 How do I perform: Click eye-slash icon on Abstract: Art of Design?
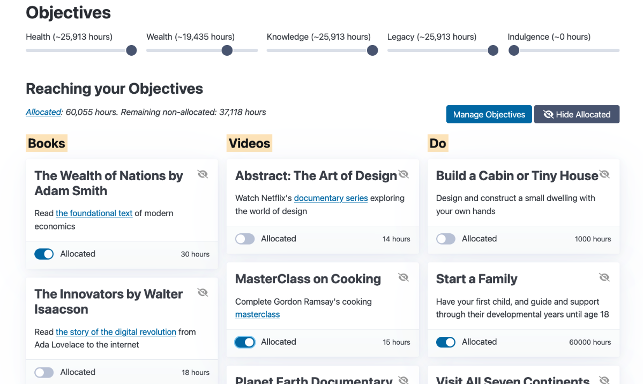point(403,174)
